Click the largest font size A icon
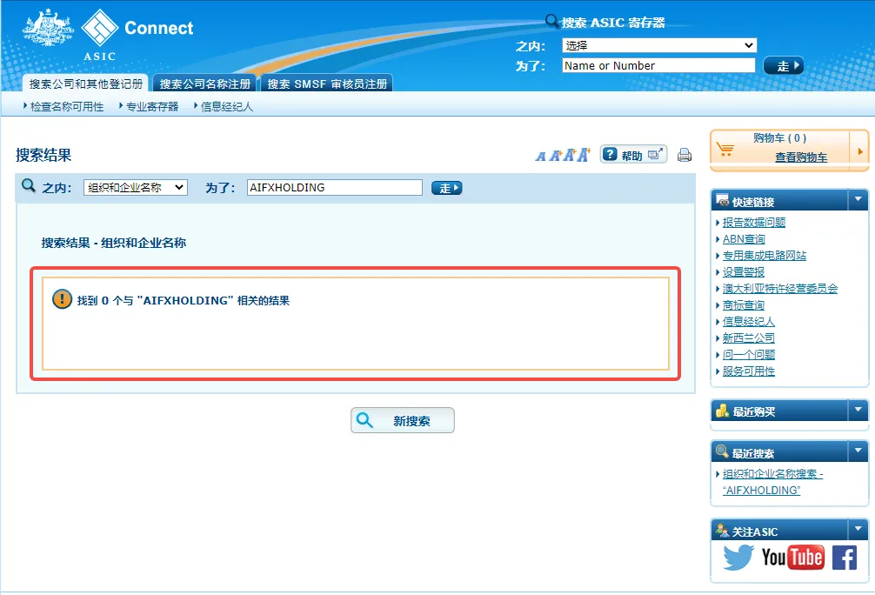Screen dimensions: 875x595 [x=584, y=155]
